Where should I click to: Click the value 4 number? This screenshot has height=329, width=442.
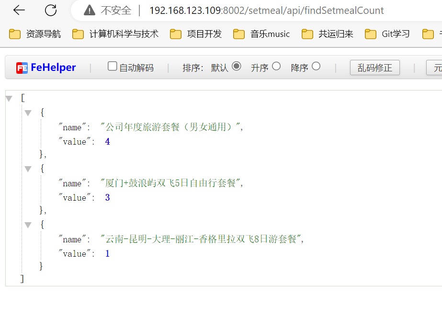coord(107,142)
